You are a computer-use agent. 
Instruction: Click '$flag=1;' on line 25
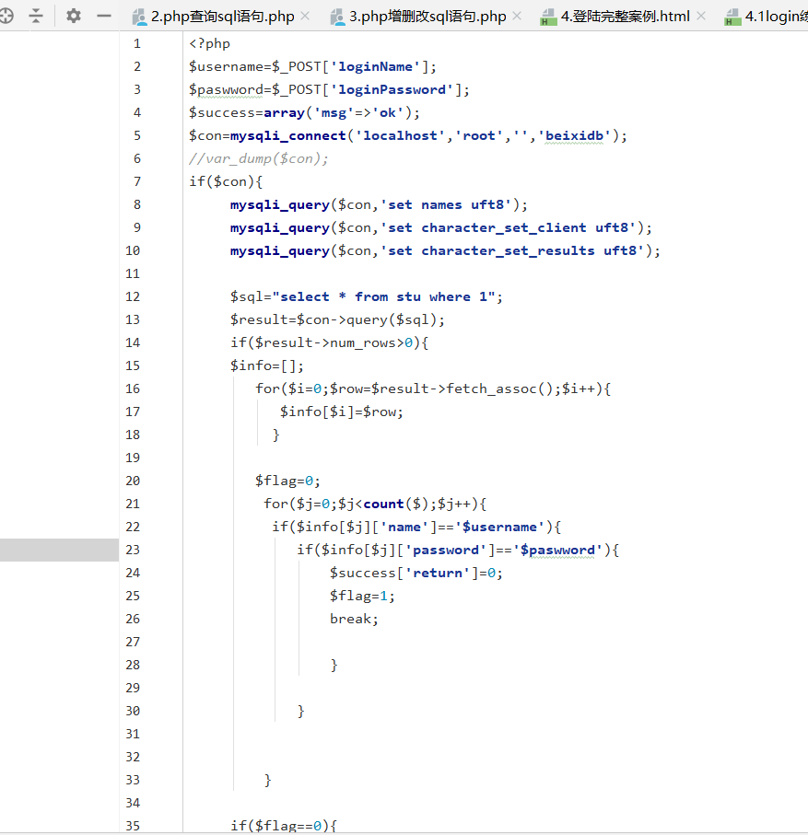click(x=362, y=596)
